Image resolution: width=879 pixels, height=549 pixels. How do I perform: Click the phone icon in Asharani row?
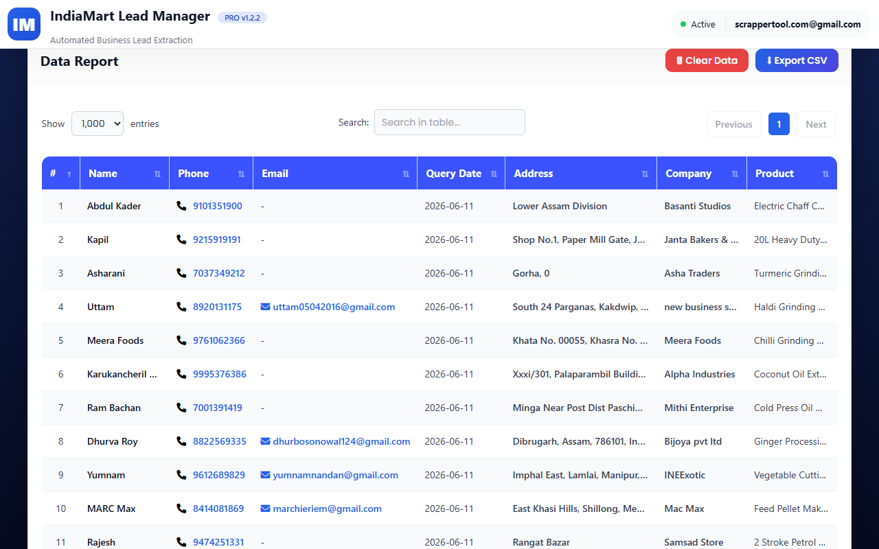coord(181,273)
